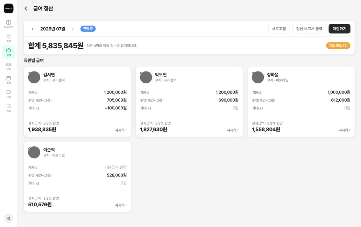
Task: Click the 정산 보고서 출력 button
Action: [309, 29]
